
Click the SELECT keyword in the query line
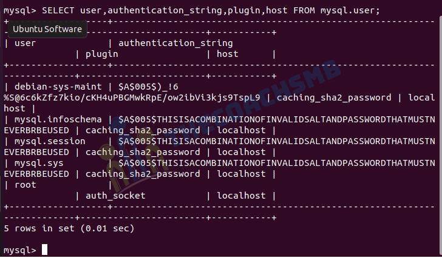(58, 10)
